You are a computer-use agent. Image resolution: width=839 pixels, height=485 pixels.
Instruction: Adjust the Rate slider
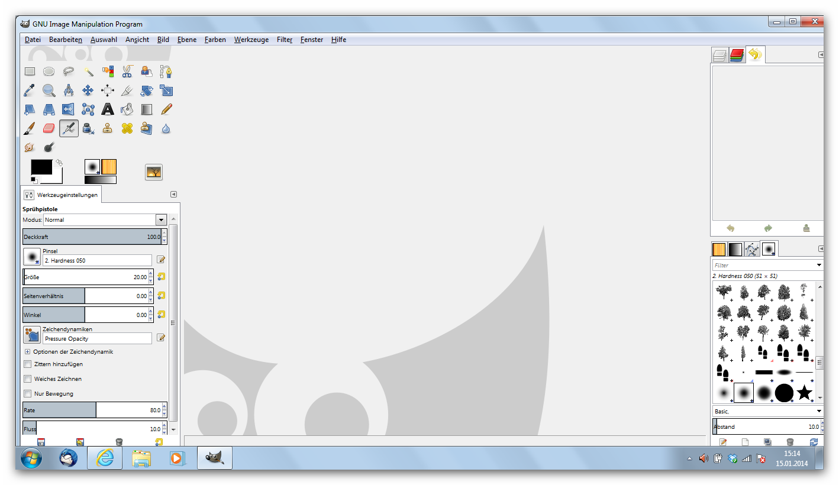click(x=92, y=410)
